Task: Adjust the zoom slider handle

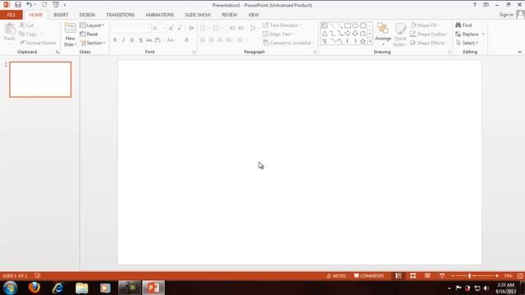Action: pos(470,275)
